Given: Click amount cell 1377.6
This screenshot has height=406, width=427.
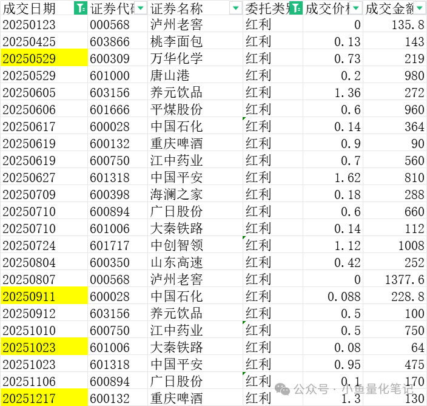Looking at the screenshot, I should [395, 279].
